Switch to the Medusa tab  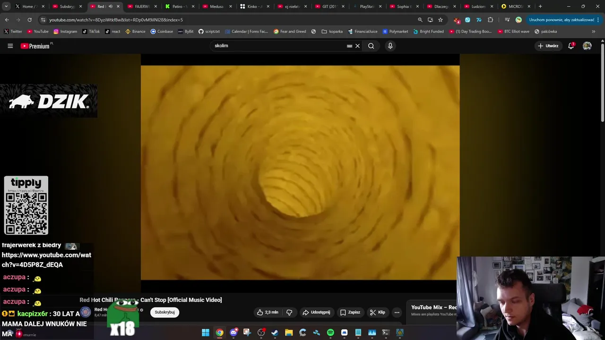217,7
